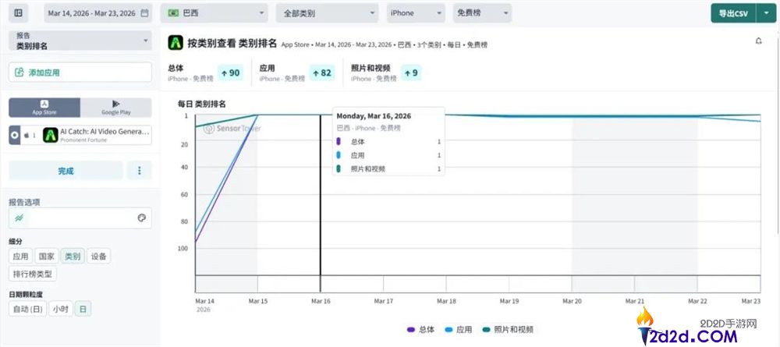Click the 导出CSV button

pos(733,13)
